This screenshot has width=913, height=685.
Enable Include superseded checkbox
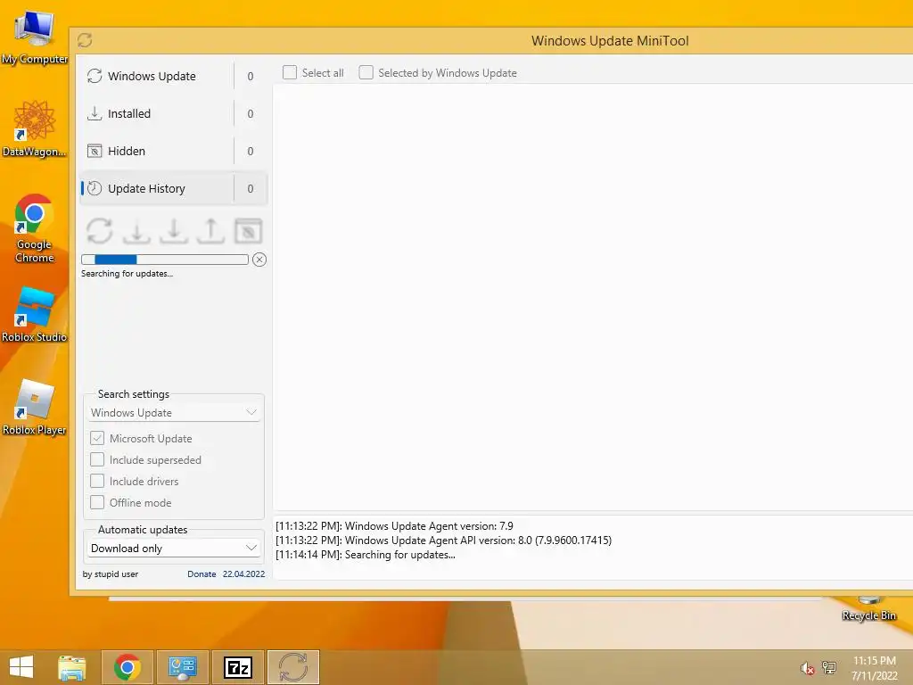pos(97,459)
